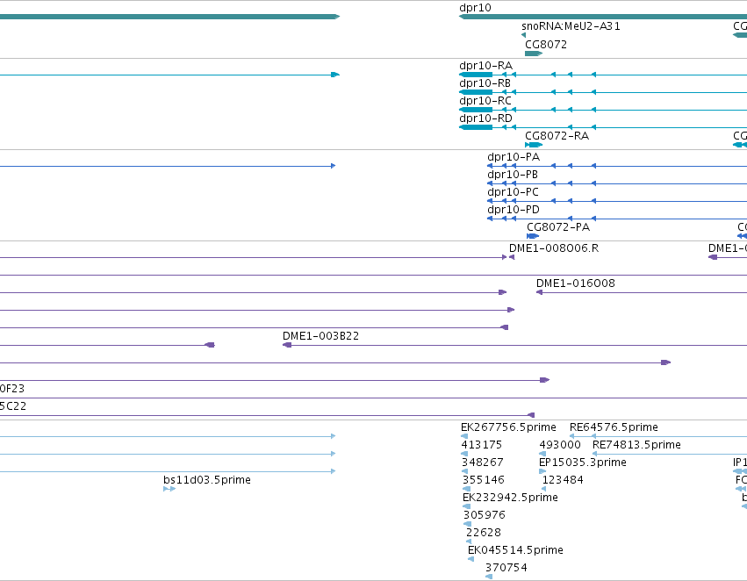Select transcript dpr10-RA
Screen dimensions: 747x581
[486, 66]
